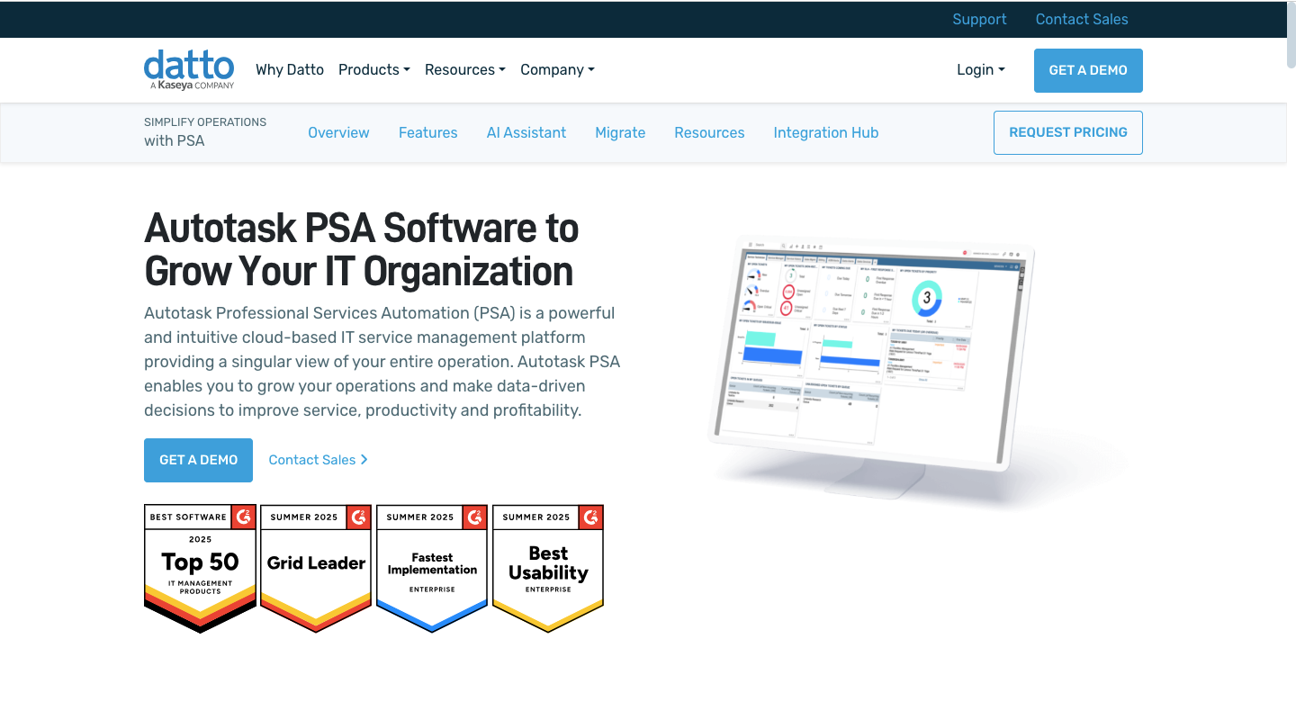The width and height of the screenshot is (1296, 702).
Task: Click the SIMPLIFY OPERATIONS with PSA label
Action: (x=205, y=131)
